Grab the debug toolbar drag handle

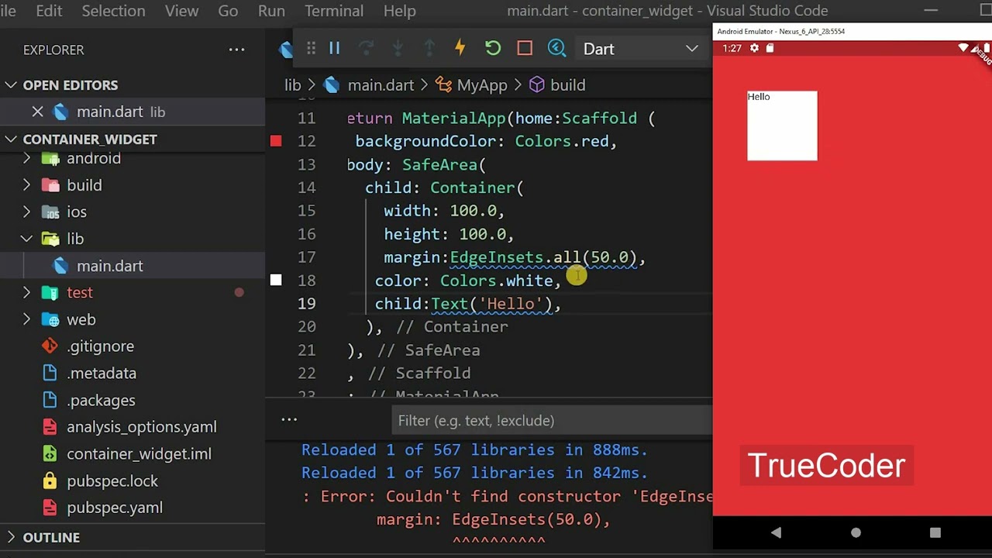coord(311,49)
